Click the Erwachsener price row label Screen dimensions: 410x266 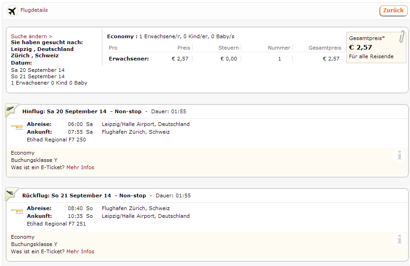pyautogui.click(x=129, y=59)
